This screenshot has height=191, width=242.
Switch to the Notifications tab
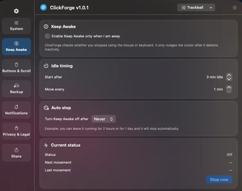click(x=16, y=110)
